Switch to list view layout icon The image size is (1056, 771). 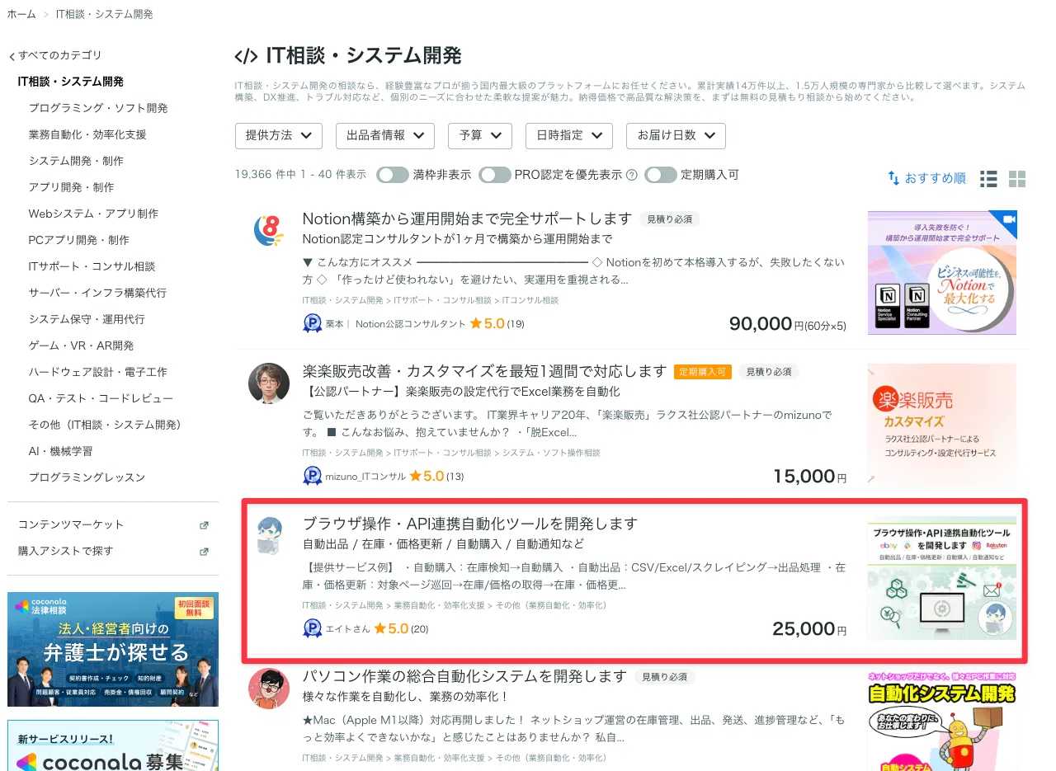(988, 179)
